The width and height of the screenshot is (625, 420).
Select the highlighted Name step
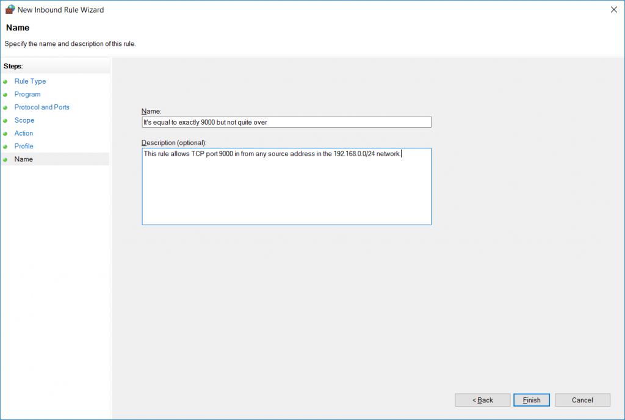[23, 159]
